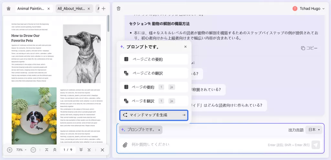Image resolution: width=331 pixels, height=160 pixels.
Task: Click the arrow on マインドマップを生成 row
Action: point(184,115)
